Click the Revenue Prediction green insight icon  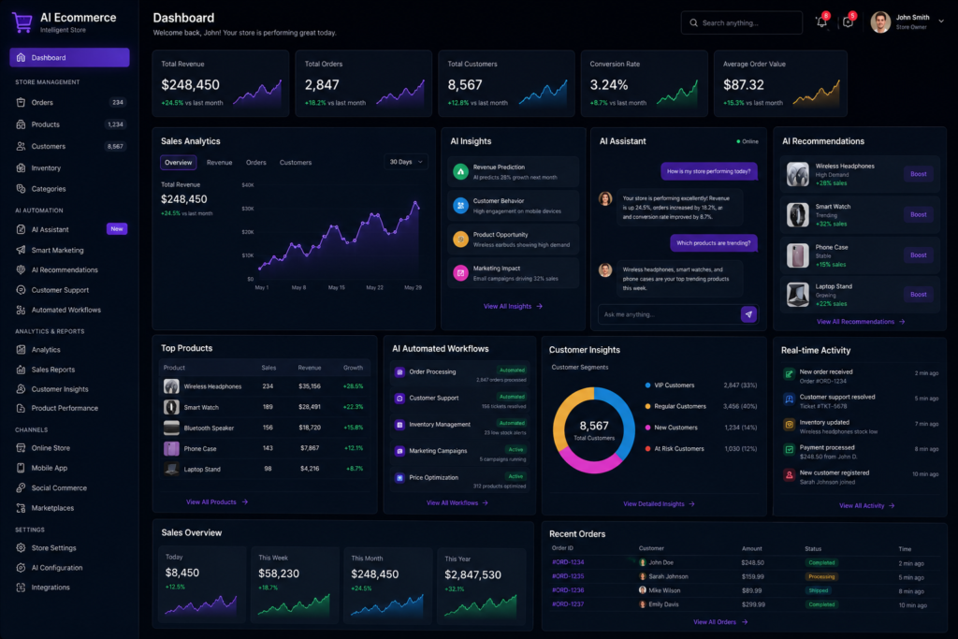pyautogui.click(x=460, y=171)
